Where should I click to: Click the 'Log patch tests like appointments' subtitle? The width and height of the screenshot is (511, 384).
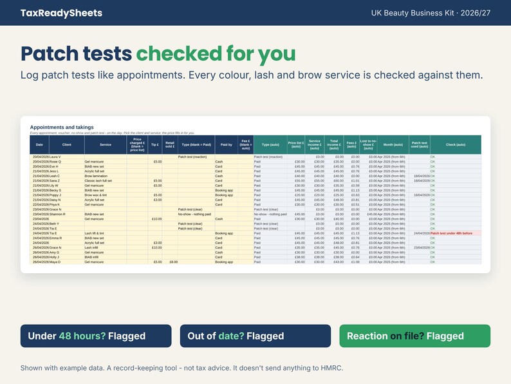click(252, 75)
